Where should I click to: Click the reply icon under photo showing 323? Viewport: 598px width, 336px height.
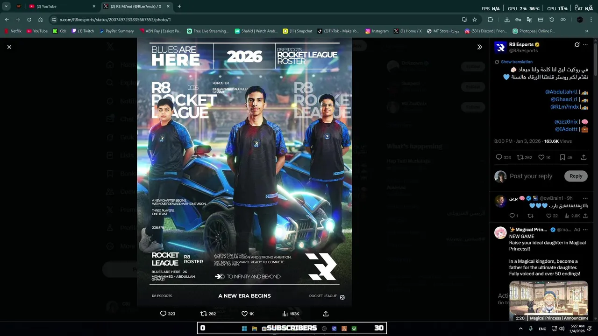163,314
